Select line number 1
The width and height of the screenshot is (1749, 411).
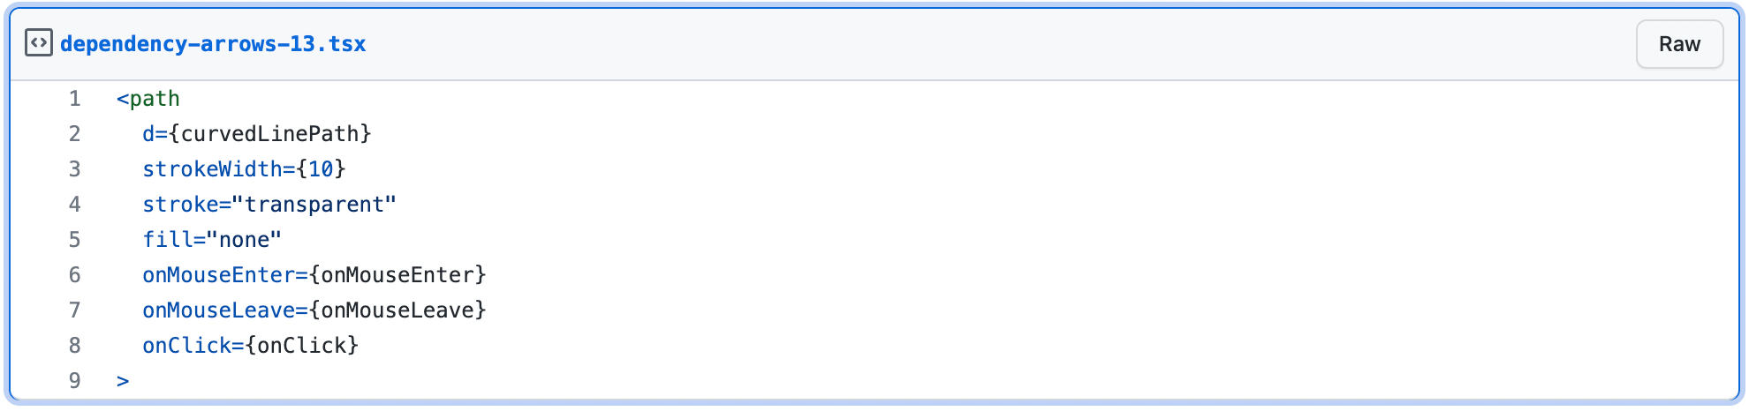pos(75,99)
